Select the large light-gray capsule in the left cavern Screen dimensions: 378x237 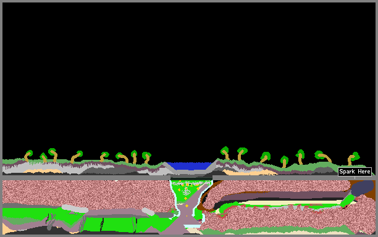tap(75, 209)
